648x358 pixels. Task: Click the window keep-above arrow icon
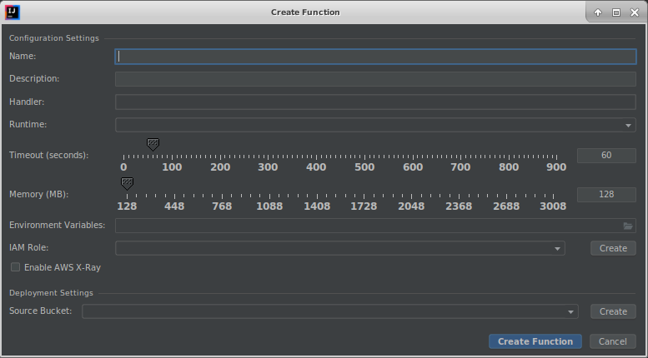pos(598,12)
